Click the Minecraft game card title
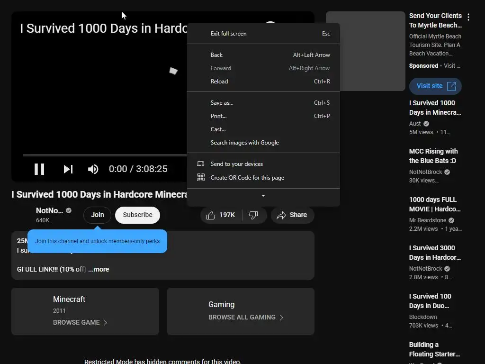The width and height of the screenshot is (485, 364). coord(69,300)
